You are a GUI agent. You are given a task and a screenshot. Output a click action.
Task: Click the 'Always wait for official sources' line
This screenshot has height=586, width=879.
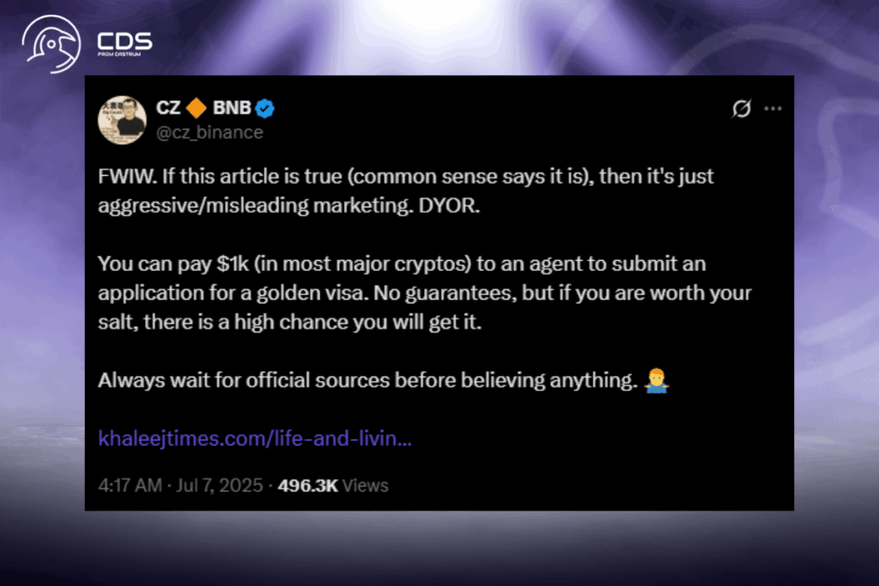(365, 380)
